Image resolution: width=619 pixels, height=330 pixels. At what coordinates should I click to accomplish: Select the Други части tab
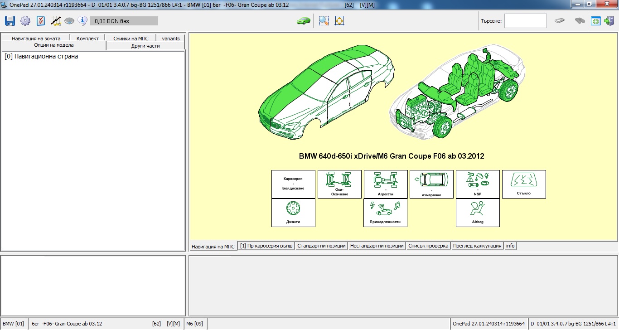tap(145, 46)
